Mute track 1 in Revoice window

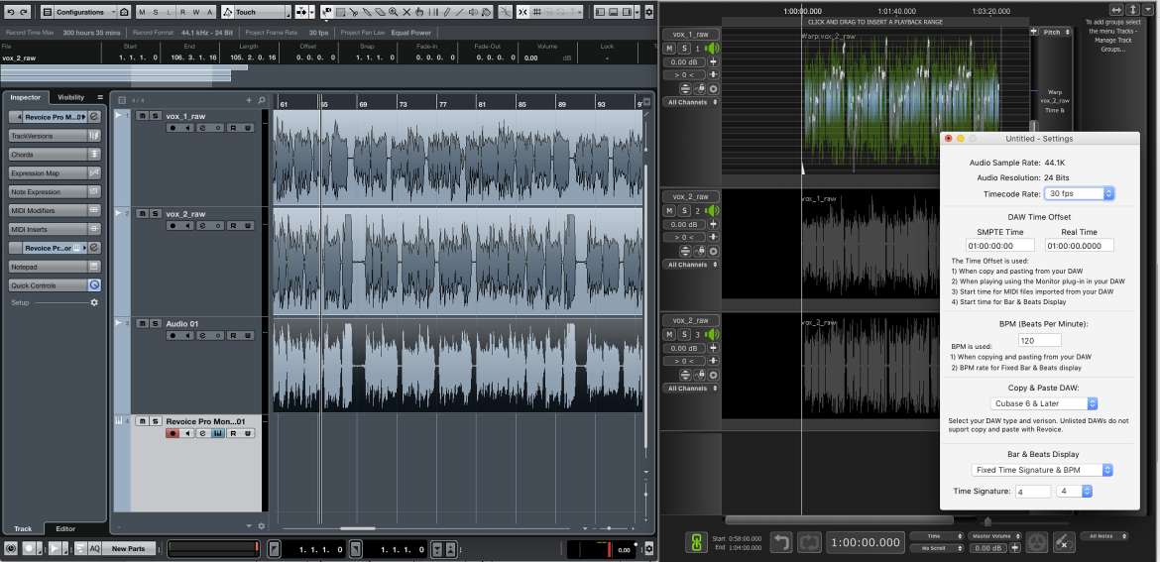point(669,48)
